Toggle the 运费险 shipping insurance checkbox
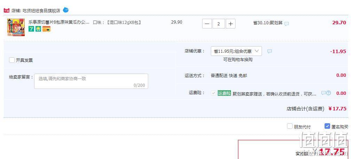This screenshot has width=351, height=159. coord(214,93)
